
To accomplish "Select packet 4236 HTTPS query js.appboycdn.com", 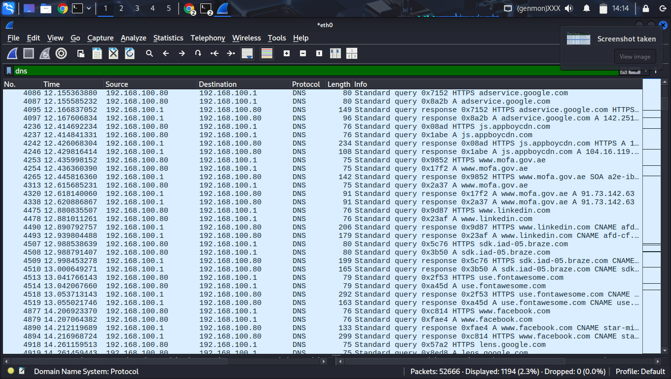I will [323, 127].
